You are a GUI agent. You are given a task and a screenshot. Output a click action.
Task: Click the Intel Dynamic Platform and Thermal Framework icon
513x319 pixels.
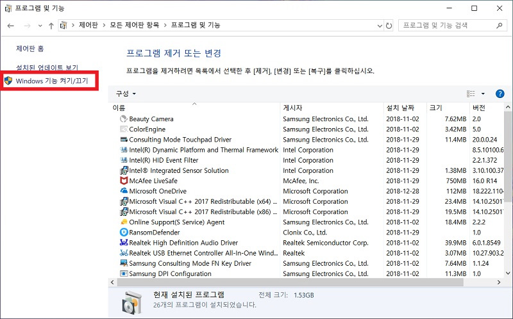click(x=124, y=150)
